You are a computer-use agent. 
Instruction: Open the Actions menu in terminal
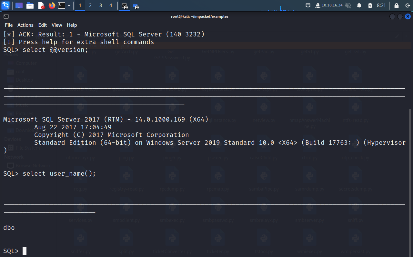tap(25, 25)
